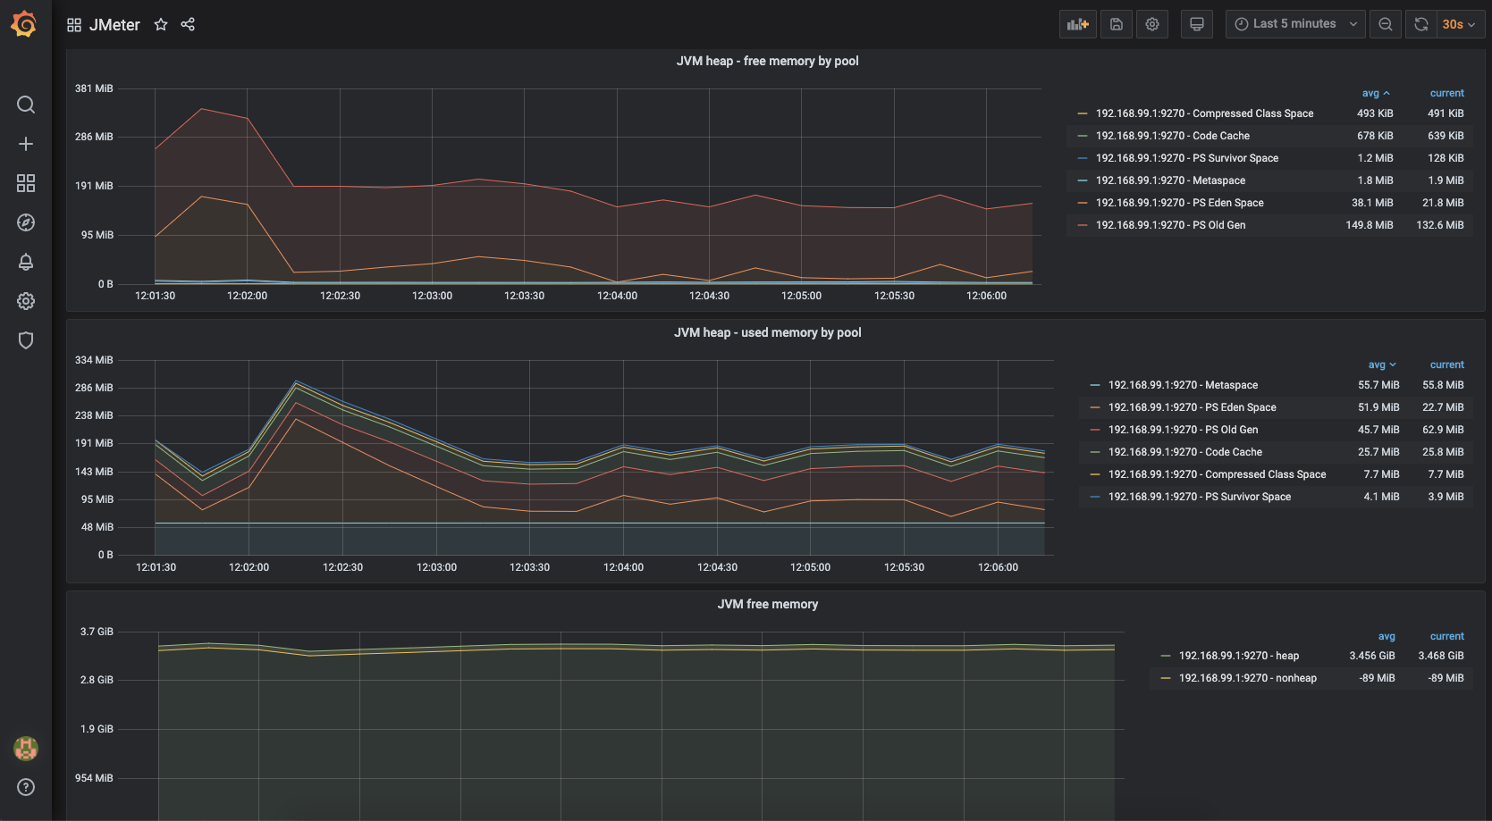Open the Explore compass icon
This screenshot has width=1492, height=821.
pyautogui.click(x=26, y=222)
